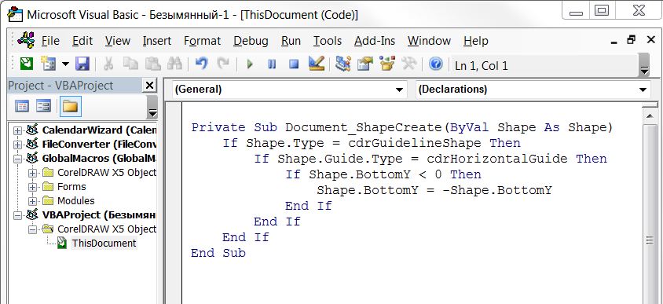Open Toolbox hammer-wrench icon
This screenshot has width=663, height=304.
(409, 64)
